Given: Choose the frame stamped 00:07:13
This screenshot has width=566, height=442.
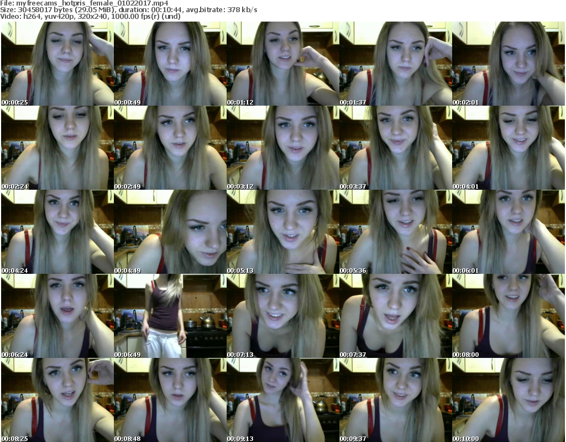Looking at the screenshot, I should (283, 316).
